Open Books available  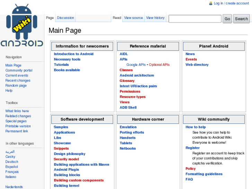[67, 70]
